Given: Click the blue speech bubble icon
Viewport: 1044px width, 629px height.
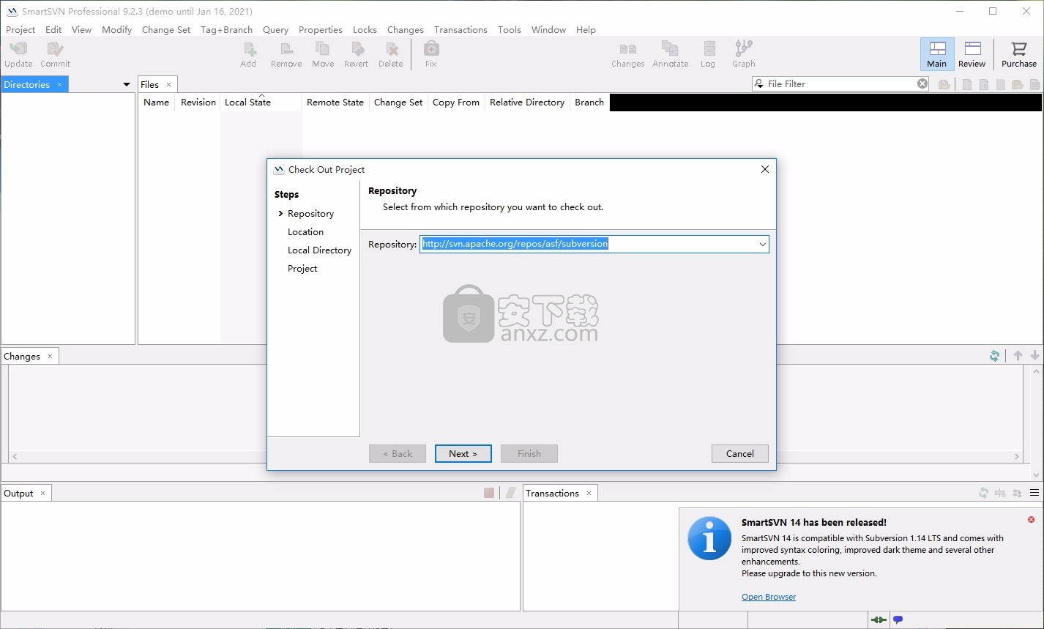Looking at the screenshot, I should click(898, 620).
